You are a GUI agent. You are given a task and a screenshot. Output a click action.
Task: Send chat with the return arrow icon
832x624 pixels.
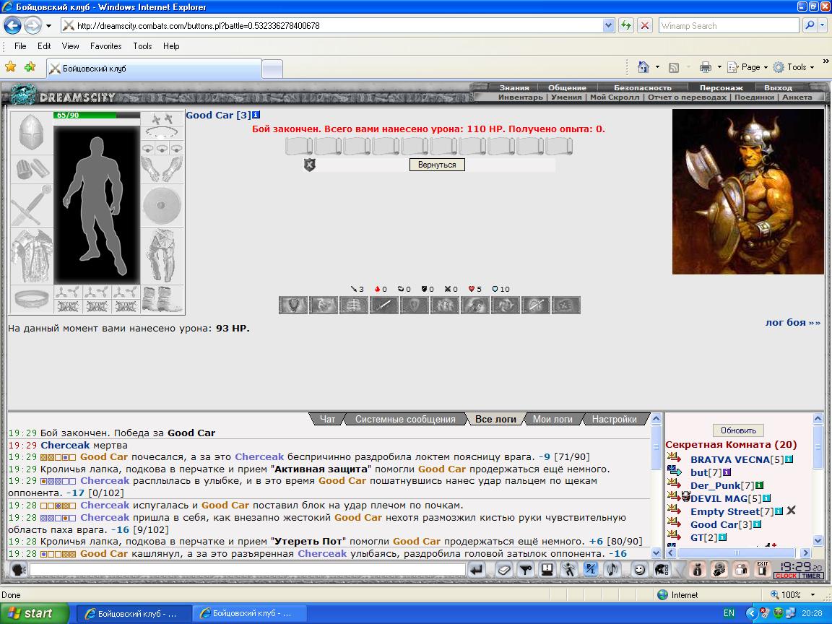(x=477, y=569)
